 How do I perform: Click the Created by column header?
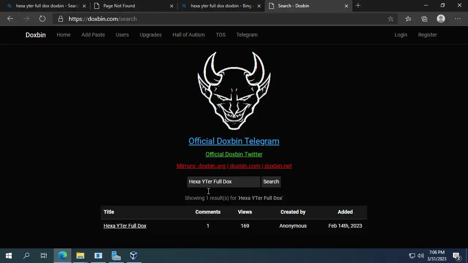[x=293, y=212]
